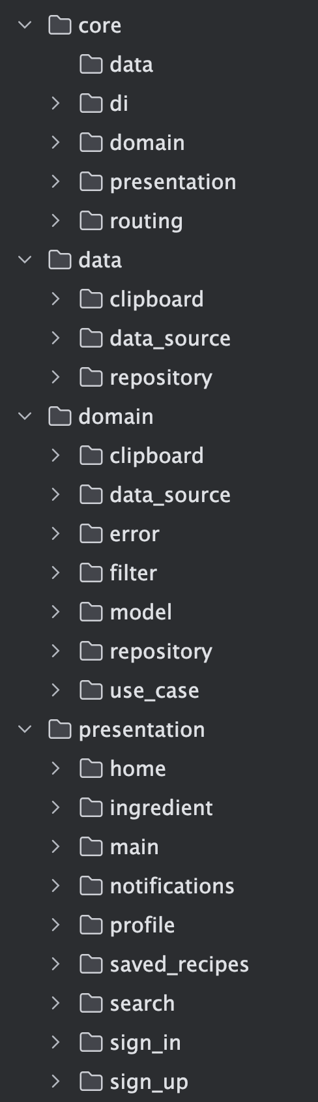
Task: Expand the di folder chevron
Action: pos(56,104)
